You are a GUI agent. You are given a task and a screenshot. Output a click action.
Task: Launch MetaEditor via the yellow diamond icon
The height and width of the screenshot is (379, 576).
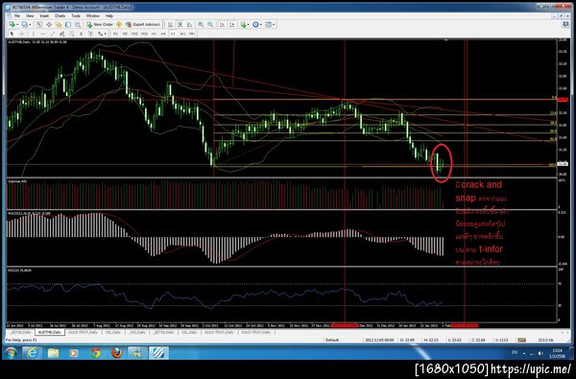pyautogui.click(x=119, y=24)
